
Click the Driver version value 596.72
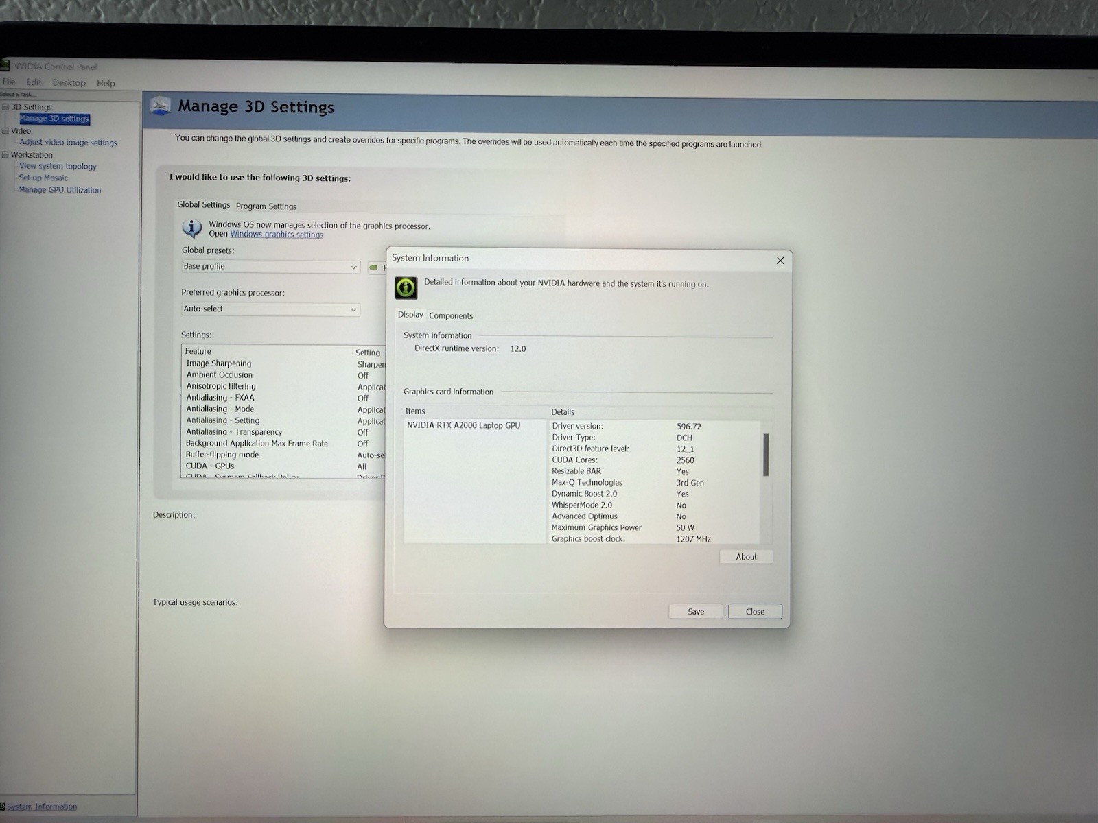[689, 427]
